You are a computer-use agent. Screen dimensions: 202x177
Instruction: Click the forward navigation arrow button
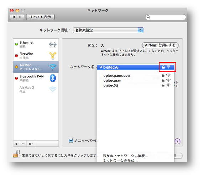[x=20, y=17]
